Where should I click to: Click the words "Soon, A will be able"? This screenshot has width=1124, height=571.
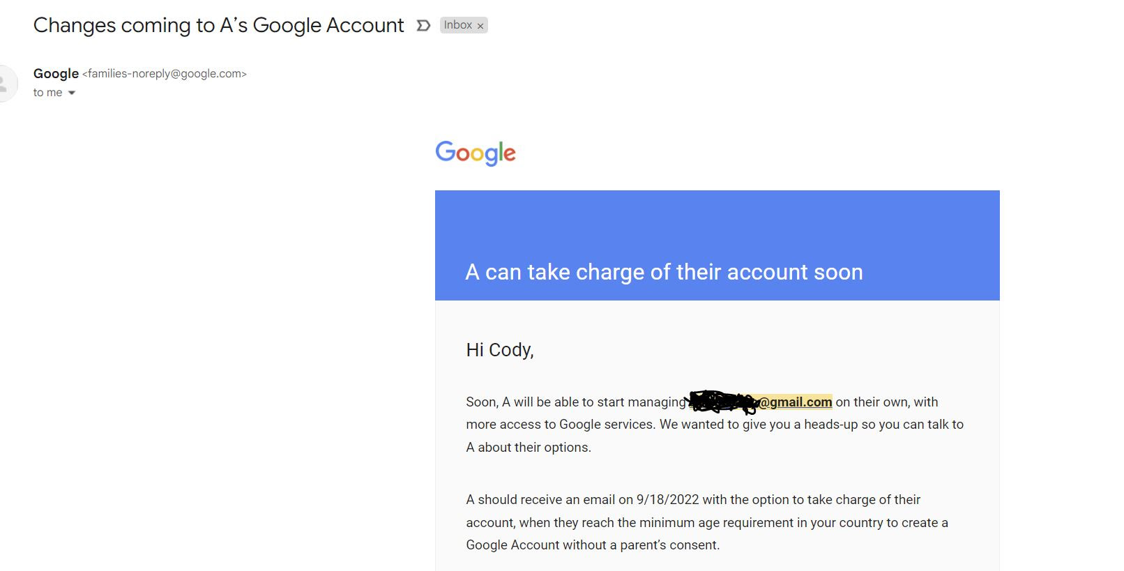click(523, 402)
